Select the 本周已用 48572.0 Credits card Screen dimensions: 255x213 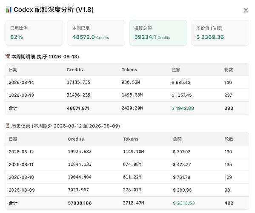[96, 33]
